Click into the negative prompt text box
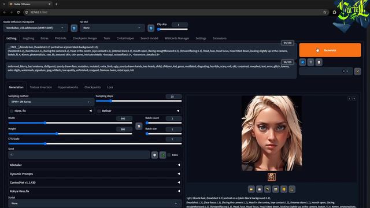 click(x=151, y=70)
